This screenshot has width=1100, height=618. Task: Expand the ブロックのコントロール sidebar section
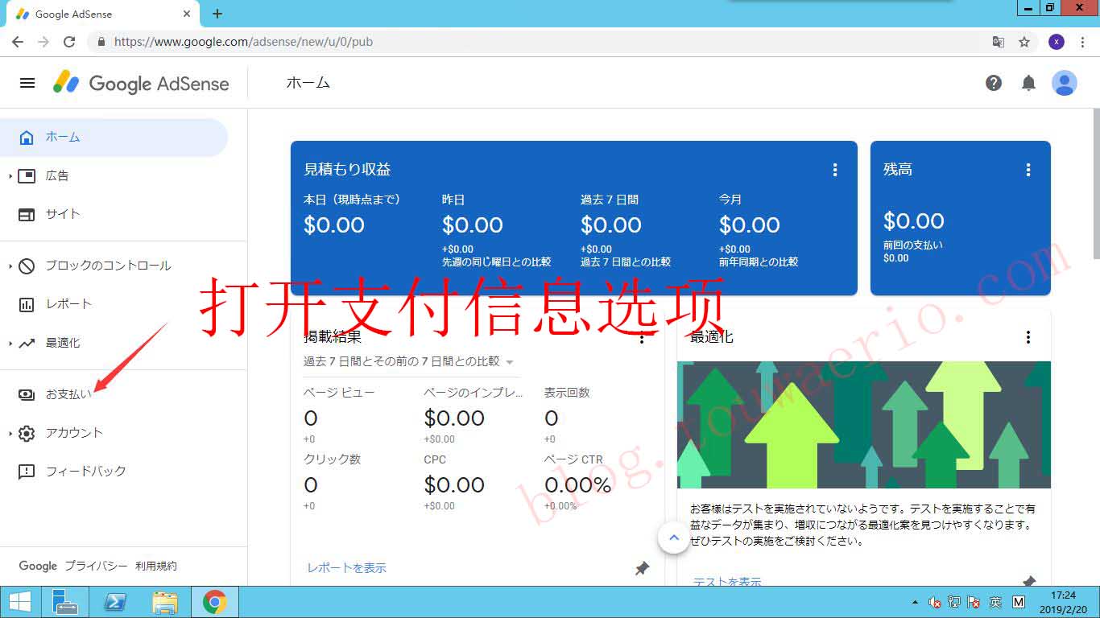10,266
